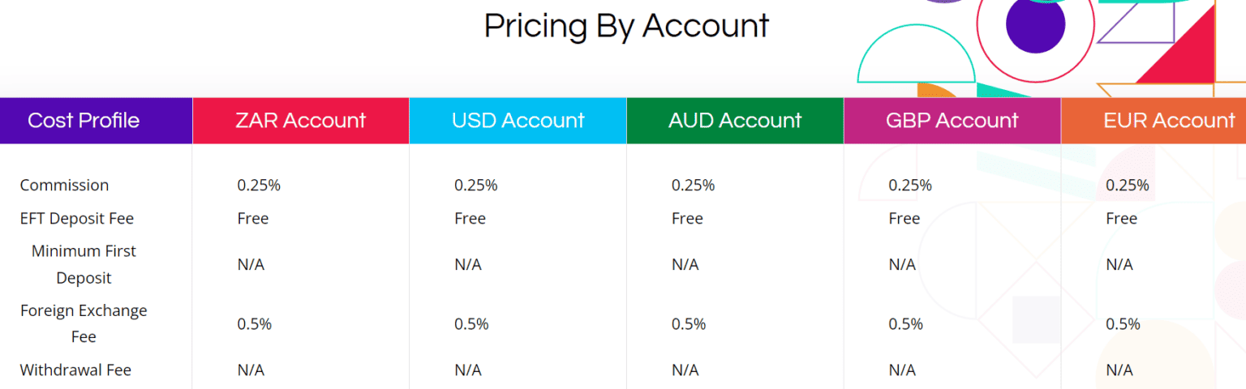Image resolution: width=1246 pixels, height=389 pixels.
Task: Click the Pricing By Account heading
Action: pyautogui.click(x=626, y=26)
